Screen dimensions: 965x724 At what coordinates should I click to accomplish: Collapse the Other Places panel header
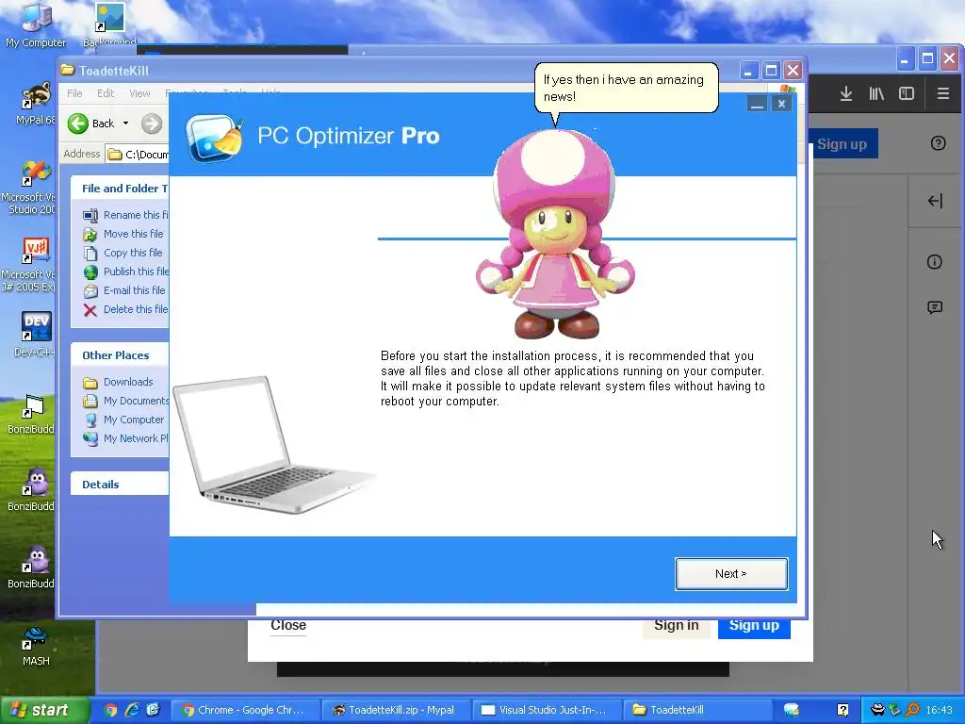pyautogui.click(x=120, y=355)
